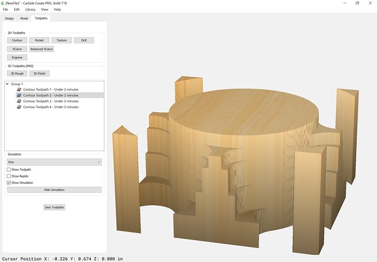Click the Contour Toolpath 1 icon
This screenshot has height=262, width=377.
tap(19, 90)
